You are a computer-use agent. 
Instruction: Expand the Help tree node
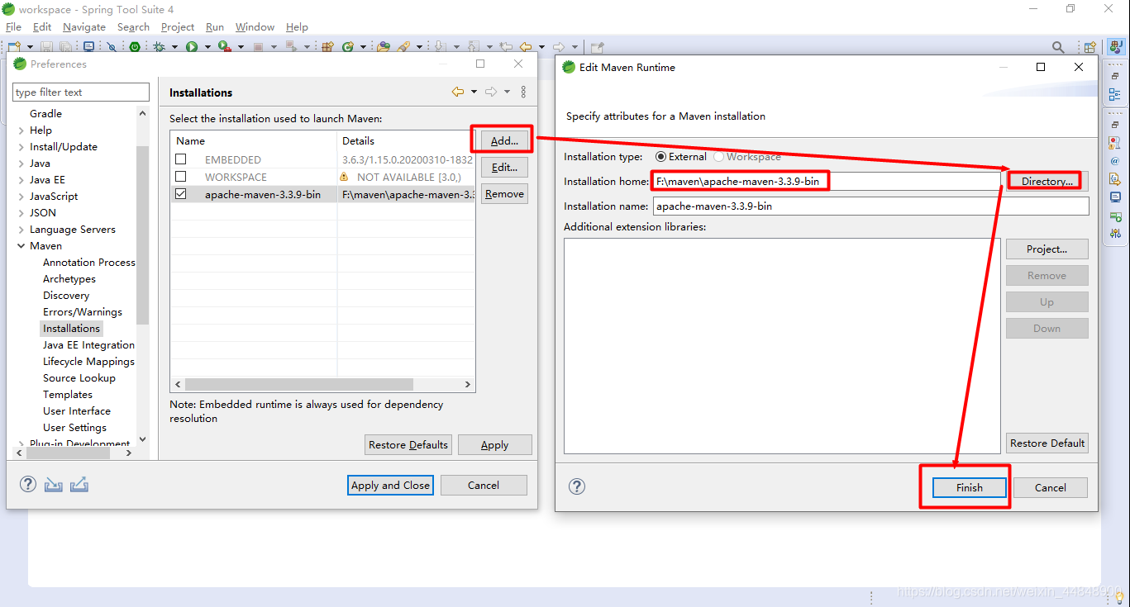(21, 130)
